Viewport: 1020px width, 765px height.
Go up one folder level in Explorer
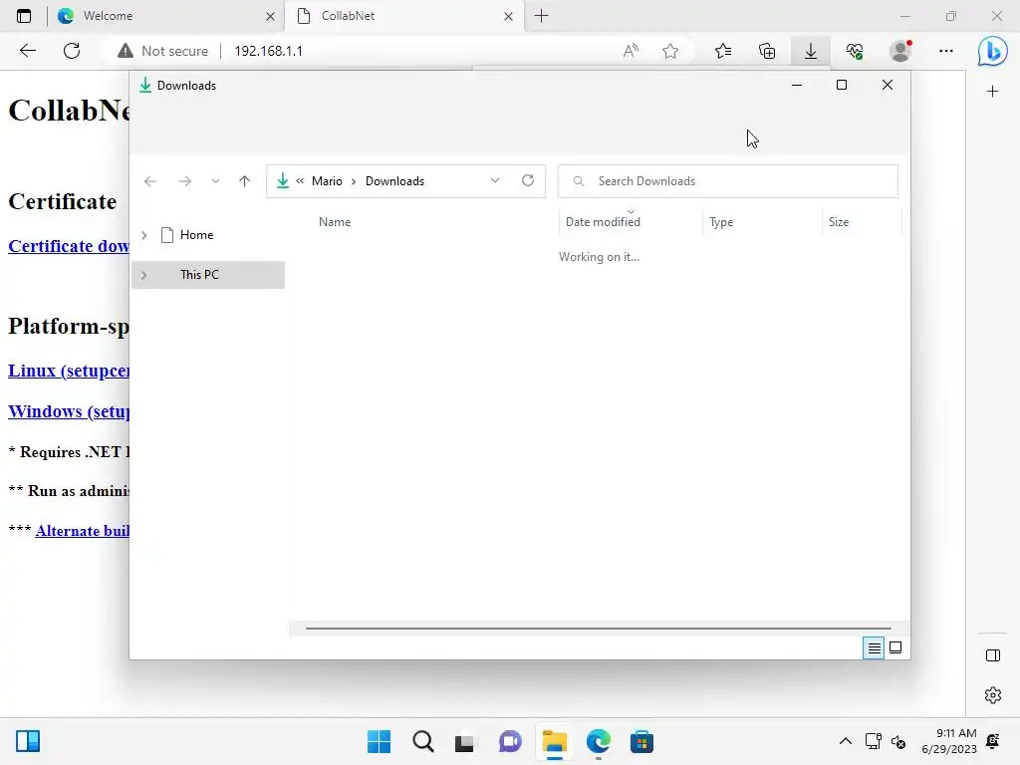coord(245,181)
